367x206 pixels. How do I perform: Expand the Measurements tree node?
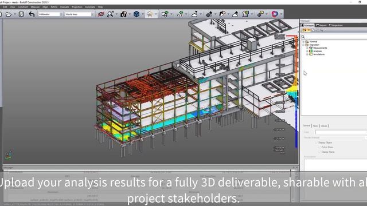tap(307, 48)
